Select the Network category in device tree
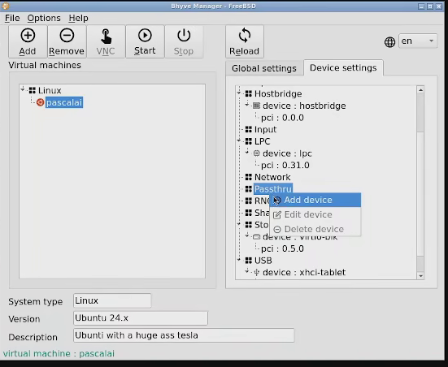The width and height of the screenshot is (448, 367). click(272, 177)
